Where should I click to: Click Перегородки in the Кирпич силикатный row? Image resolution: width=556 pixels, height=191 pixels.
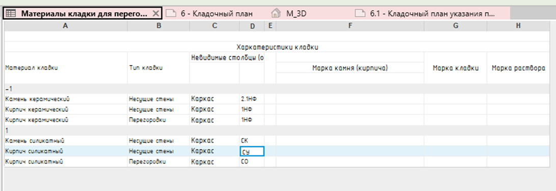click(x=158, y=162)
